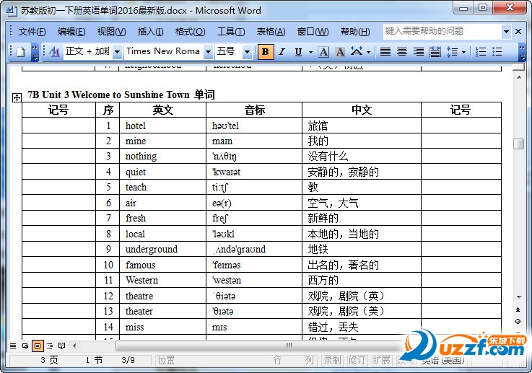Close the document window with the menu bar X
Screen dimensions: 532x373
click(x=518, y=32)
